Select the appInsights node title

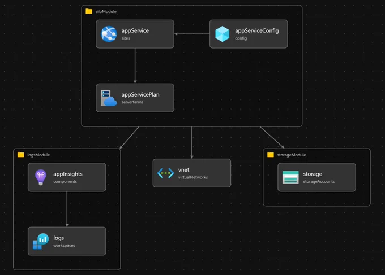click(x=68, y=174)
